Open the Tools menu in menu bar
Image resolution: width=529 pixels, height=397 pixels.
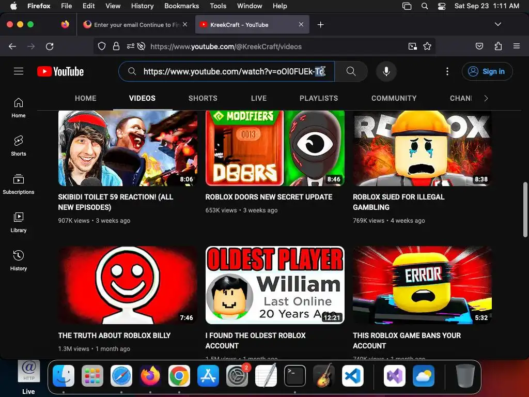218,6
